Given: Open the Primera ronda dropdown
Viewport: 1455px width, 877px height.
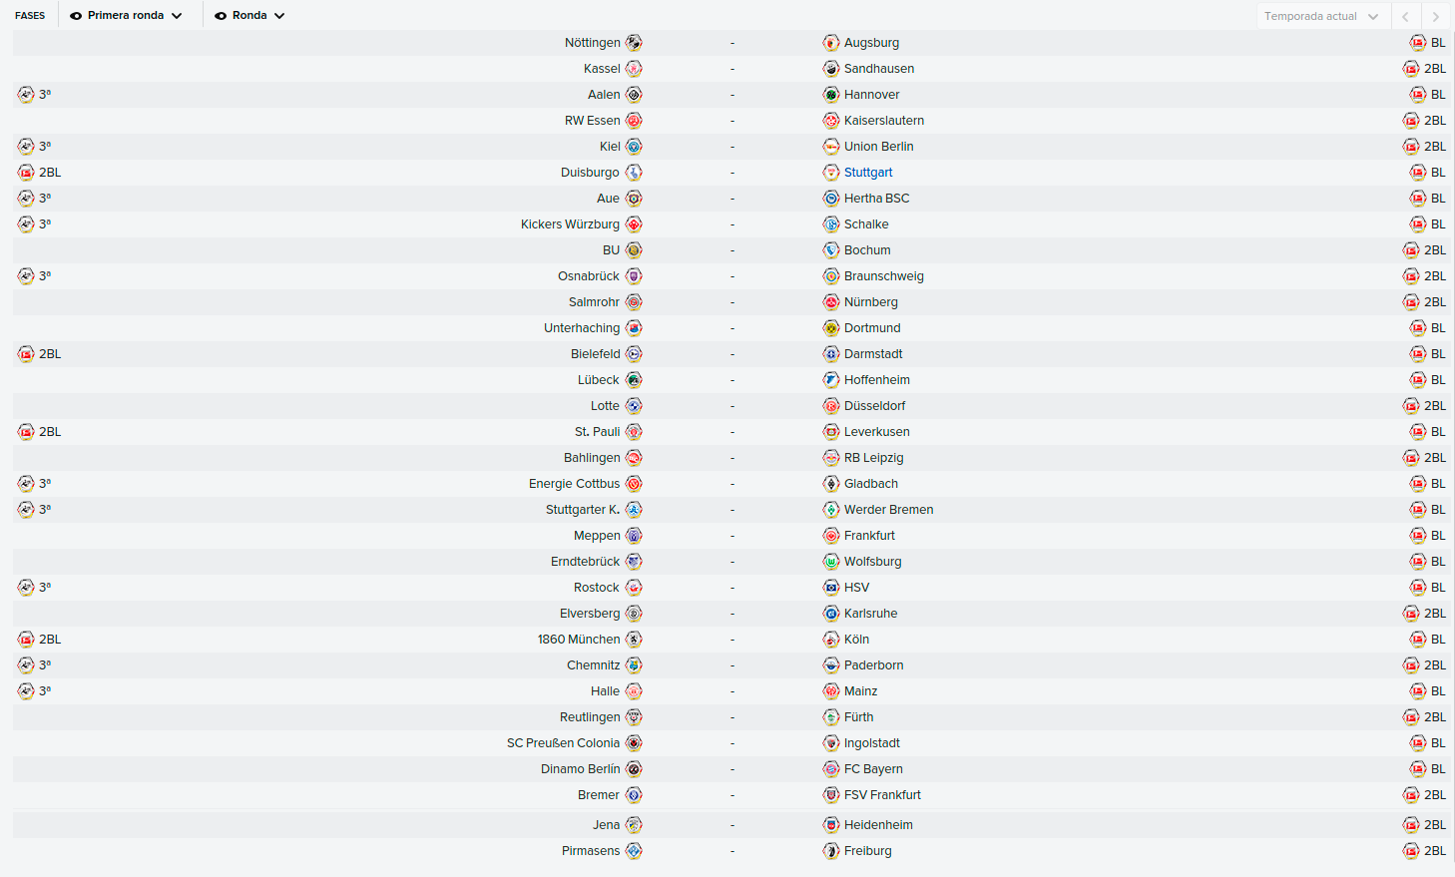Looking at the screenshot, I should (x=127, y=16).
